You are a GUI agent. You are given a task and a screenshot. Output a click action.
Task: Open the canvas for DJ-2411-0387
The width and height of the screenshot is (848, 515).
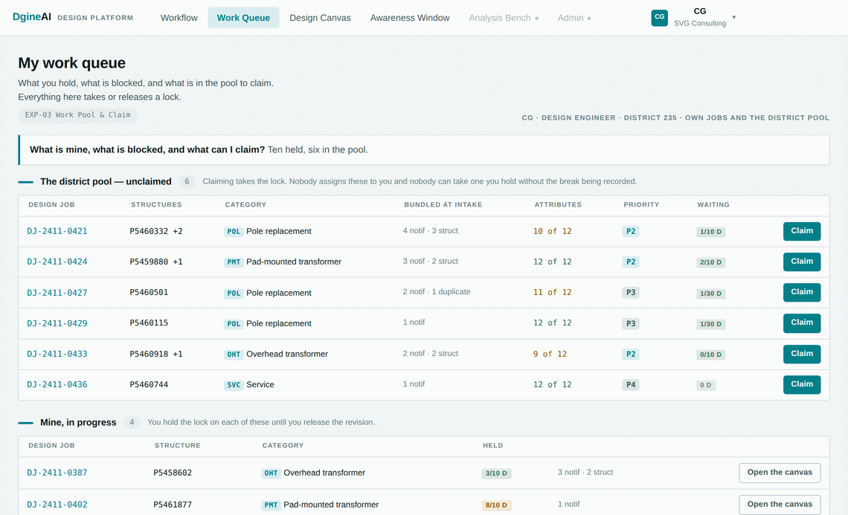point(780,473)
